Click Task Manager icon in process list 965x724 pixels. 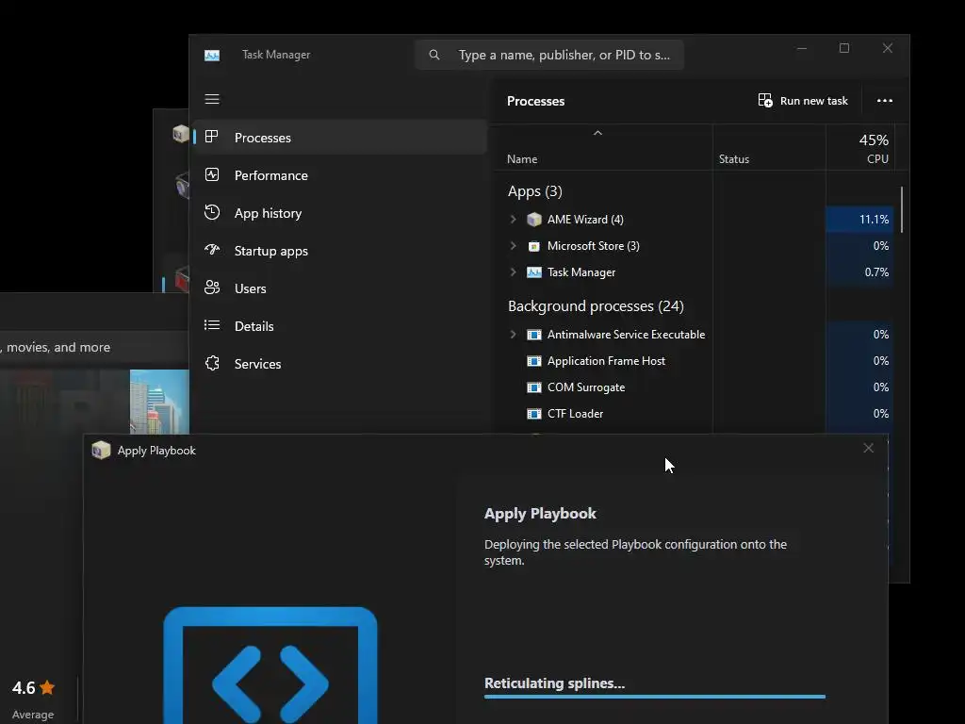(x=534, y=272)
